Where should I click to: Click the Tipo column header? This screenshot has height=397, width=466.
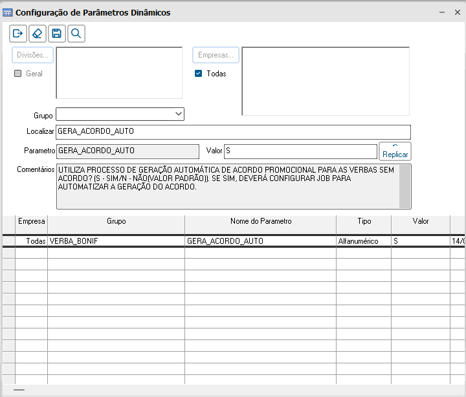364,221
